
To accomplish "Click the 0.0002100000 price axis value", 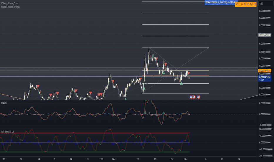I will point(265,52).
